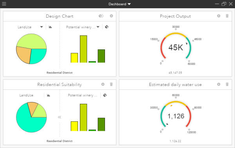Click tallest bar in Residential Suitability chart

pos(83,118)
